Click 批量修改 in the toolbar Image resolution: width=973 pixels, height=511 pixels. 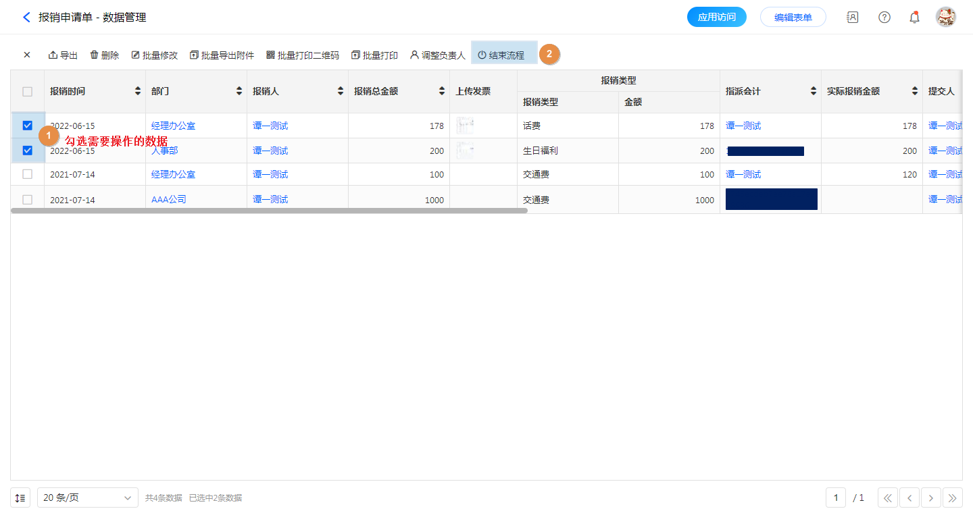coord(154,55)
